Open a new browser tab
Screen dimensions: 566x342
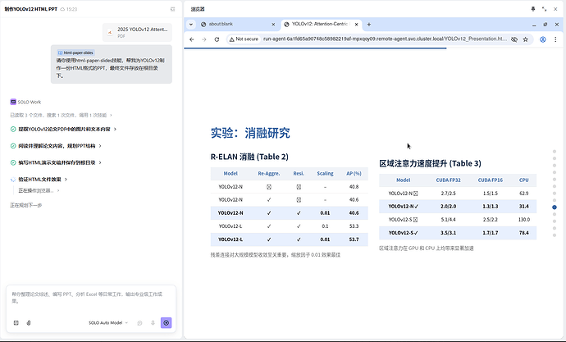click(369, 24)
